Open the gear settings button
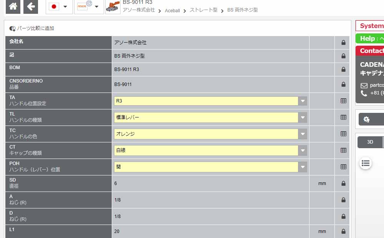This screenshot has width=384, height=238. point(371,119)
